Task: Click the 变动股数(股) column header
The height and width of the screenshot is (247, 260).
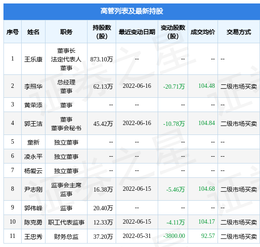Action: pyautogui.click(x=173, y=32)
